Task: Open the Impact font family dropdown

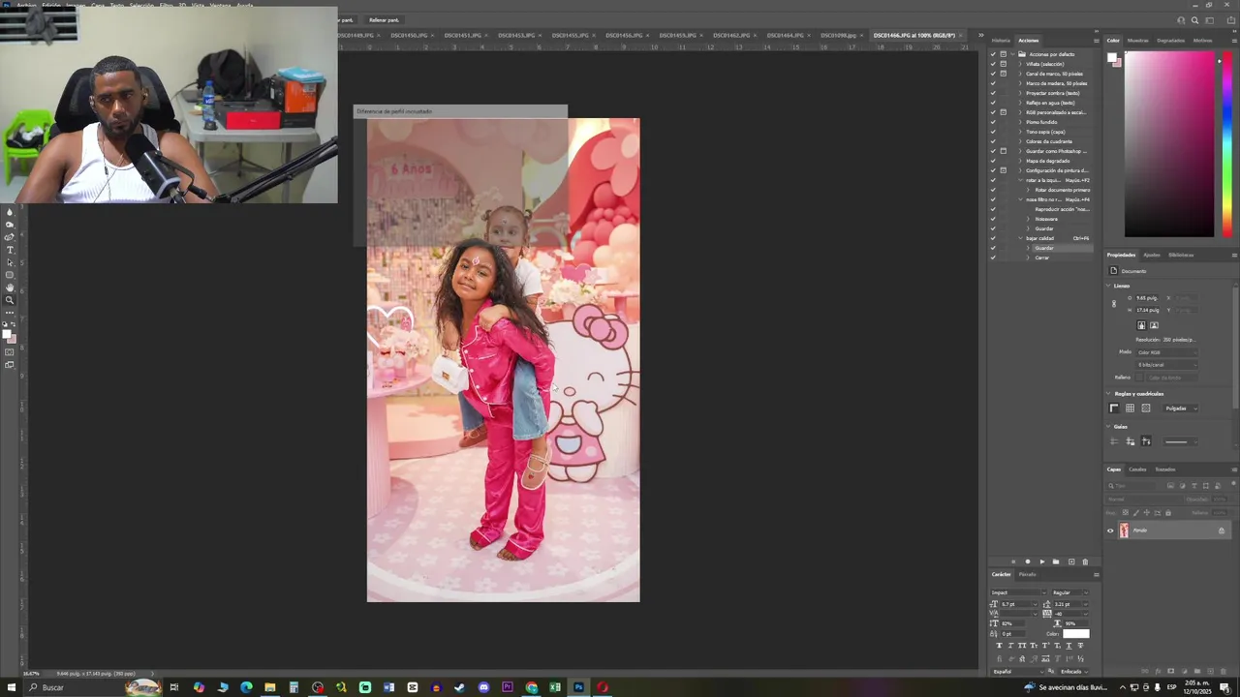Action: click(1018, 592)
